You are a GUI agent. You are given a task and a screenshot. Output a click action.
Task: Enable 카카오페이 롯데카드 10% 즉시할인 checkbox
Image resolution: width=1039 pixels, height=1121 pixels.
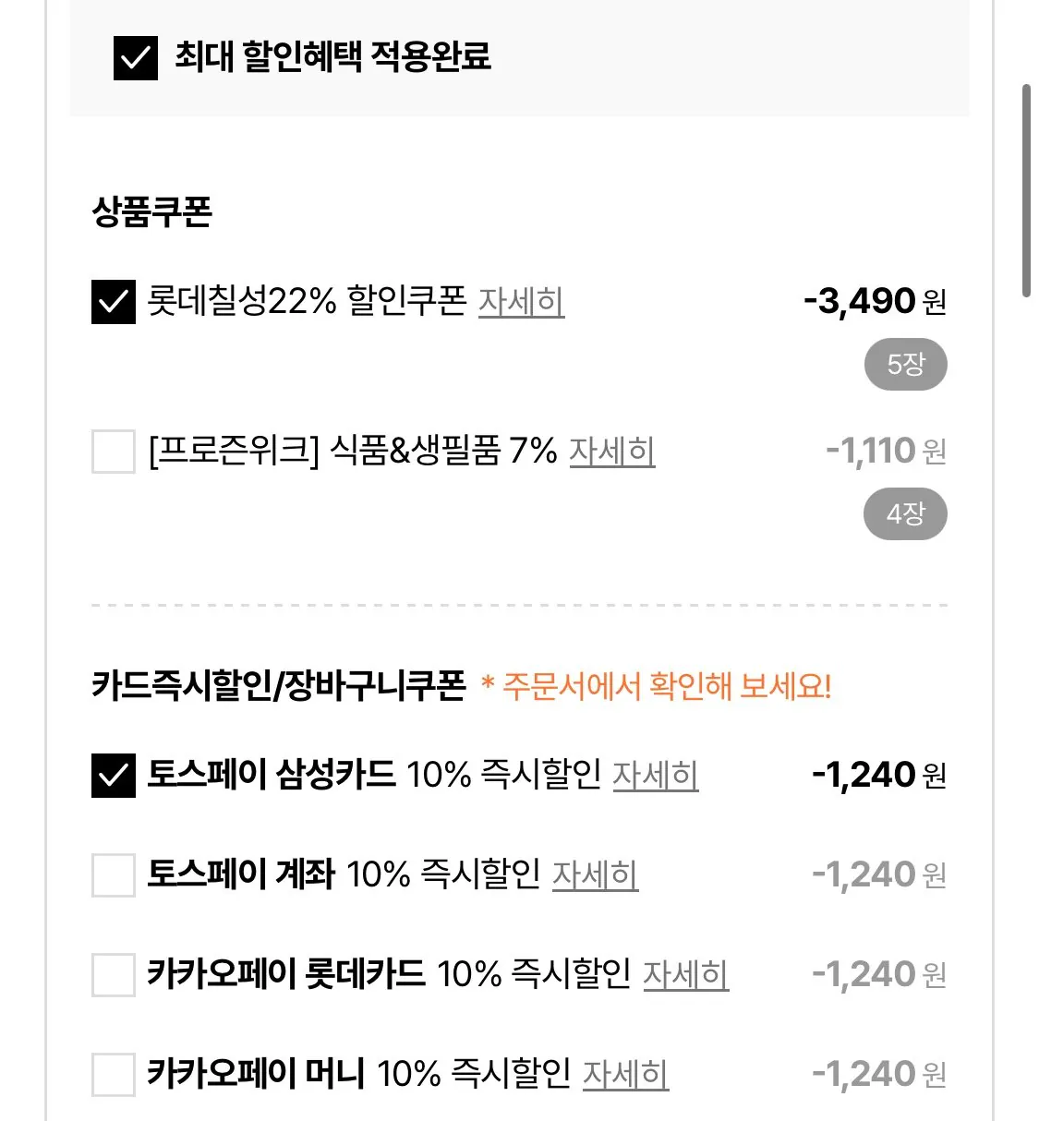(x=114, y=974)
